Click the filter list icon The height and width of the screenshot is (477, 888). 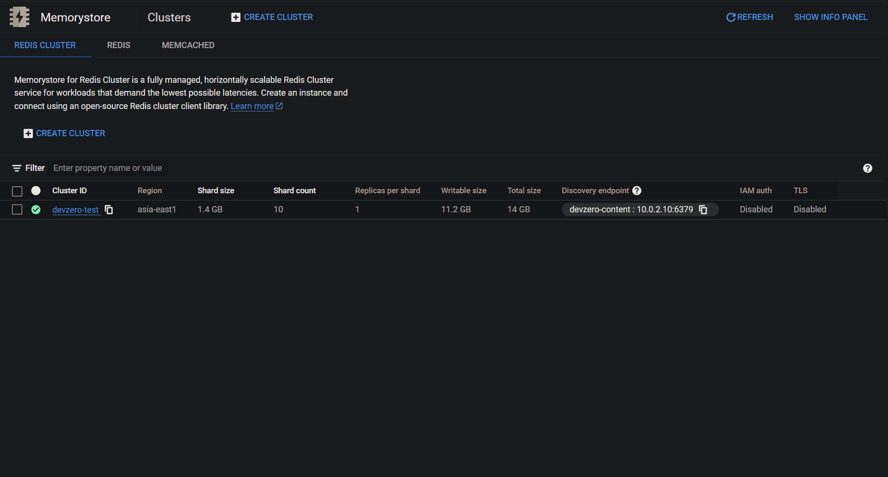pyautogui.click(x=17, y=168)
